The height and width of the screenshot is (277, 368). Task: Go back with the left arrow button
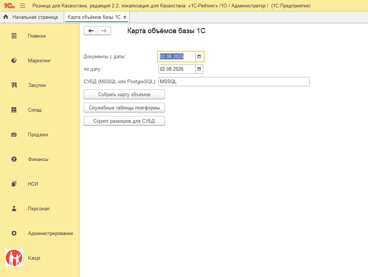click(91, 31)
